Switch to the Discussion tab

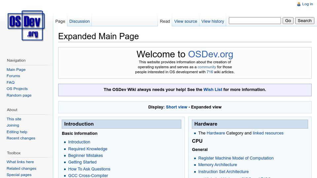point(80,21)
